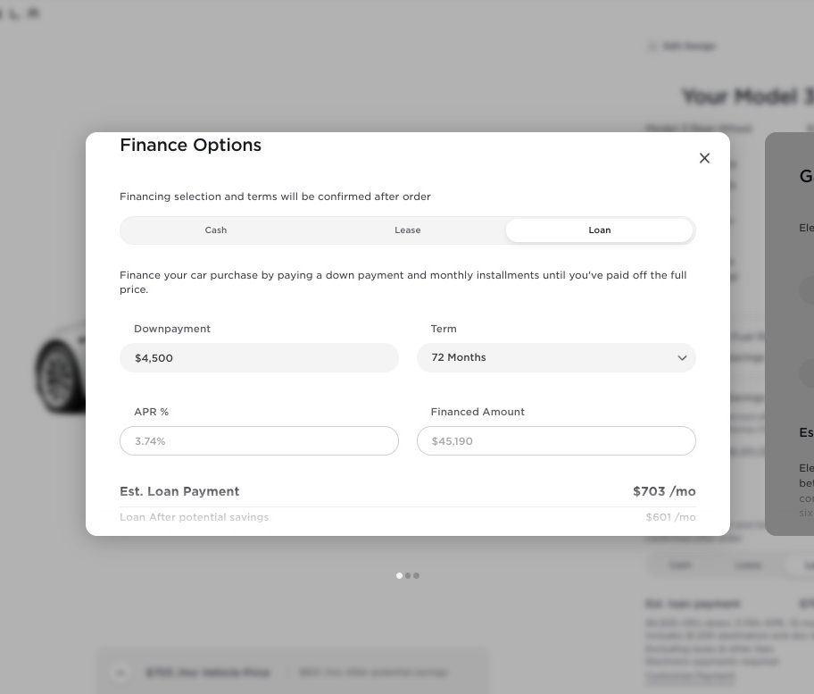Screen dimensions: 814x694
Task: Show the next card peeking at right edge
Action: [x=790, y=333]
